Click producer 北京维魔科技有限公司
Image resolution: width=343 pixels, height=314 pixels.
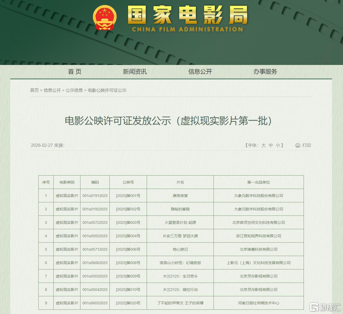point(259,249)
